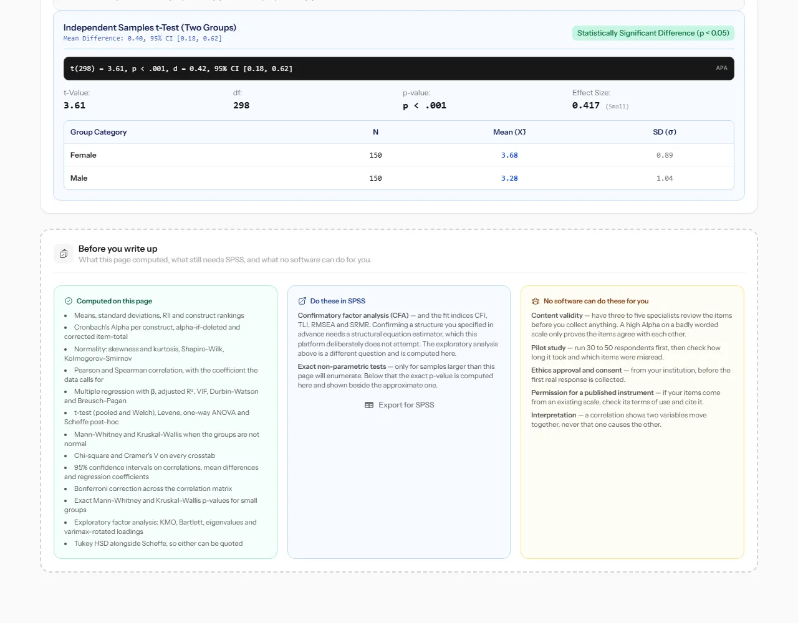Click the edit icon next to "Do these in SPSS"
This screenshot has width=798, height=623.
click(x=302, y=301)
